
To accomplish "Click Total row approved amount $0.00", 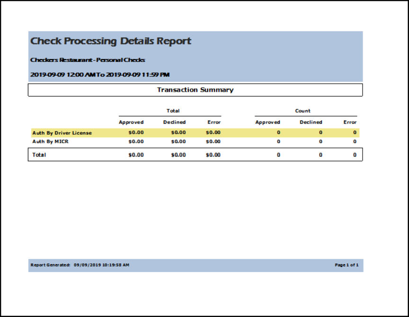I will point(136,155).
